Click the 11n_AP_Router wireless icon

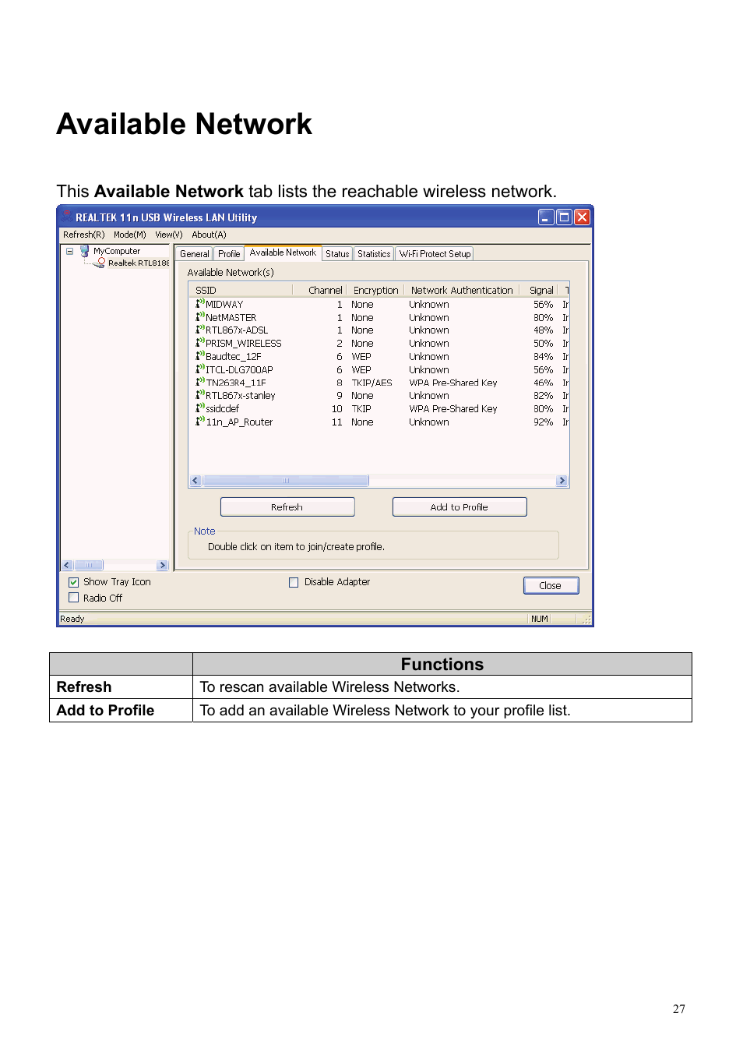[x=200, y=422]
